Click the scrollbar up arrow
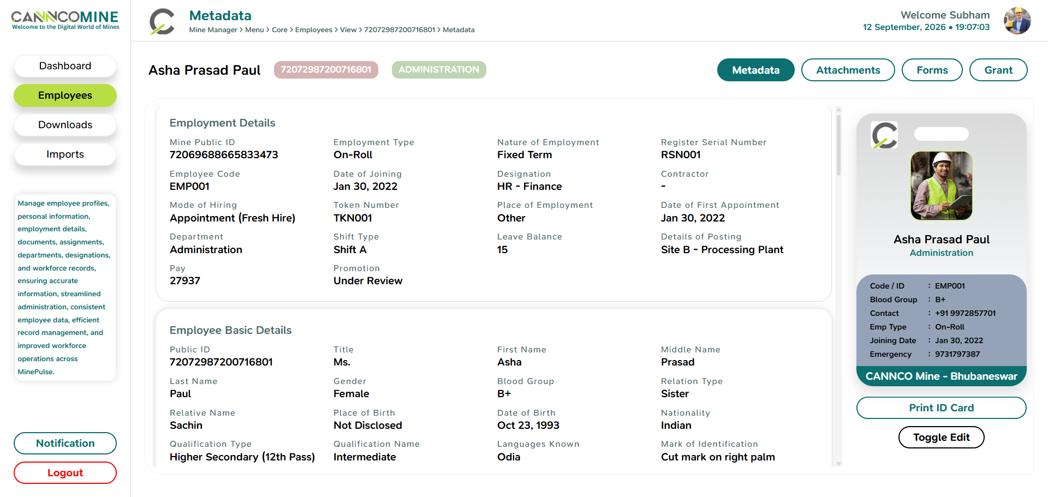 [838, 110]
